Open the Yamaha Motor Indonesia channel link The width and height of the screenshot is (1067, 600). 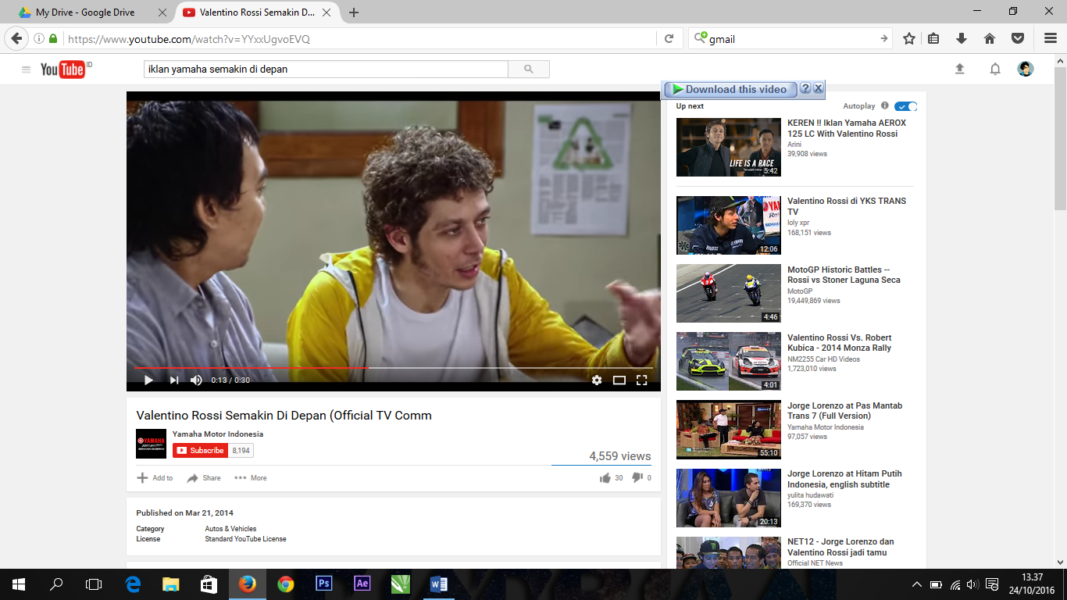[x=218, y=434]
